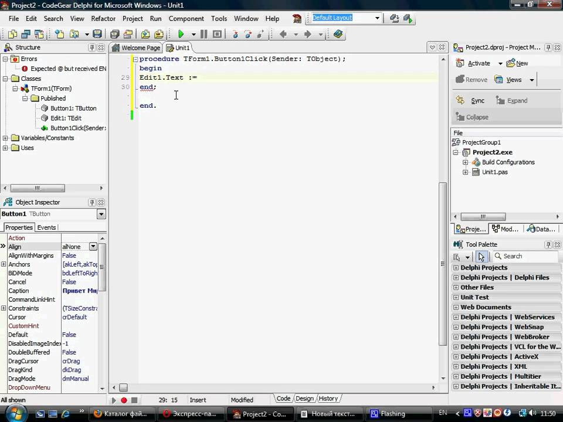Click the Set Debug Desktop icon

pyautogui.click(x=408, y=18)
